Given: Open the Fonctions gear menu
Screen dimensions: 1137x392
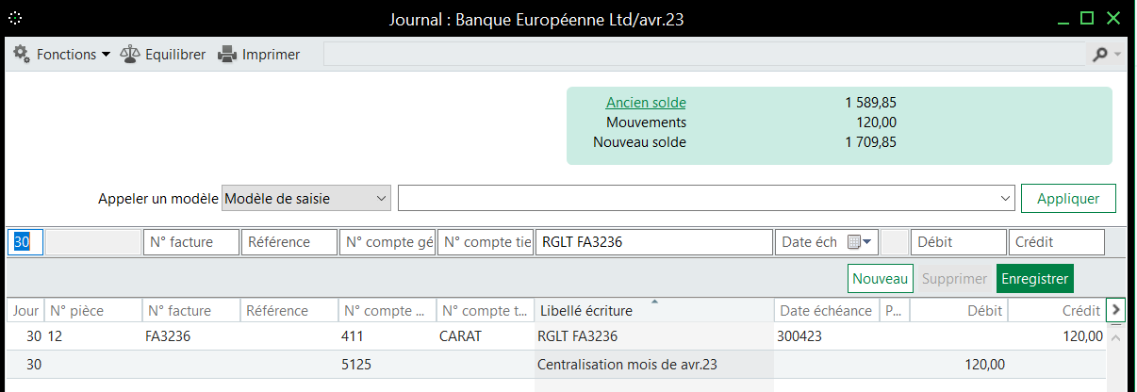Looking at the screenshot, I should pyautogui.click(x=22, y=55).
